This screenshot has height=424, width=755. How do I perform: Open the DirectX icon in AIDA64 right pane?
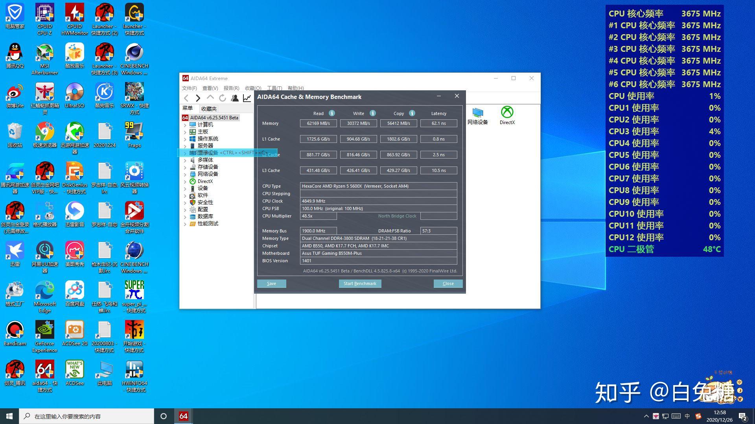tap(507, 115)
